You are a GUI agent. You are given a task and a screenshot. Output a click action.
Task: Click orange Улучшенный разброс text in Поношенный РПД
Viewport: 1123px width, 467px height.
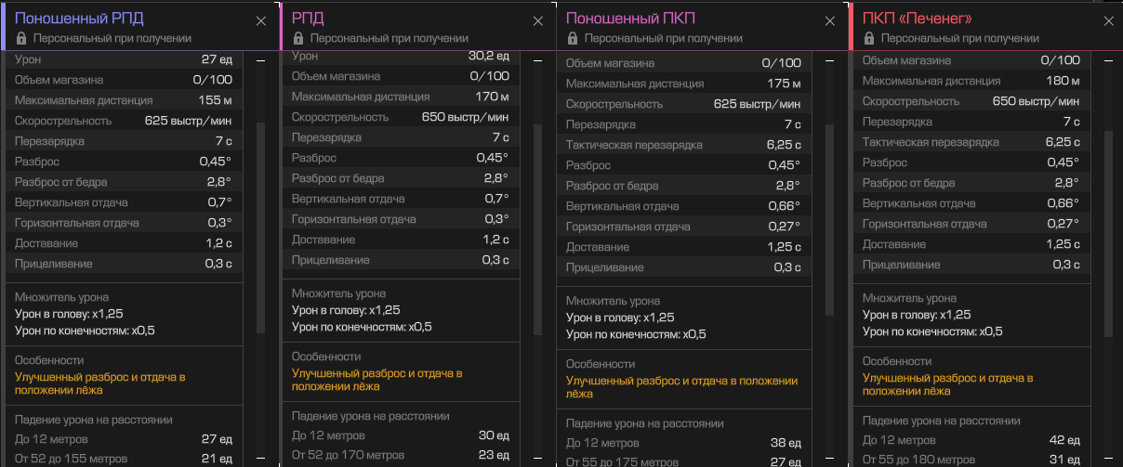pos(100,384)
